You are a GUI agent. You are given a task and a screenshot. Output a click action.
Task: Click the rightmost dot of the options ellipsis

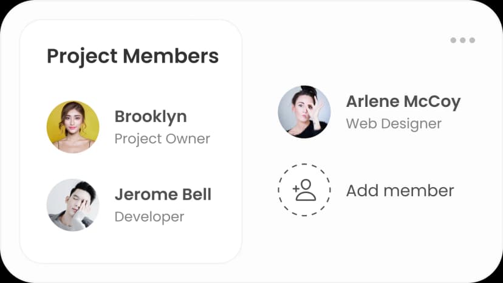472,41
